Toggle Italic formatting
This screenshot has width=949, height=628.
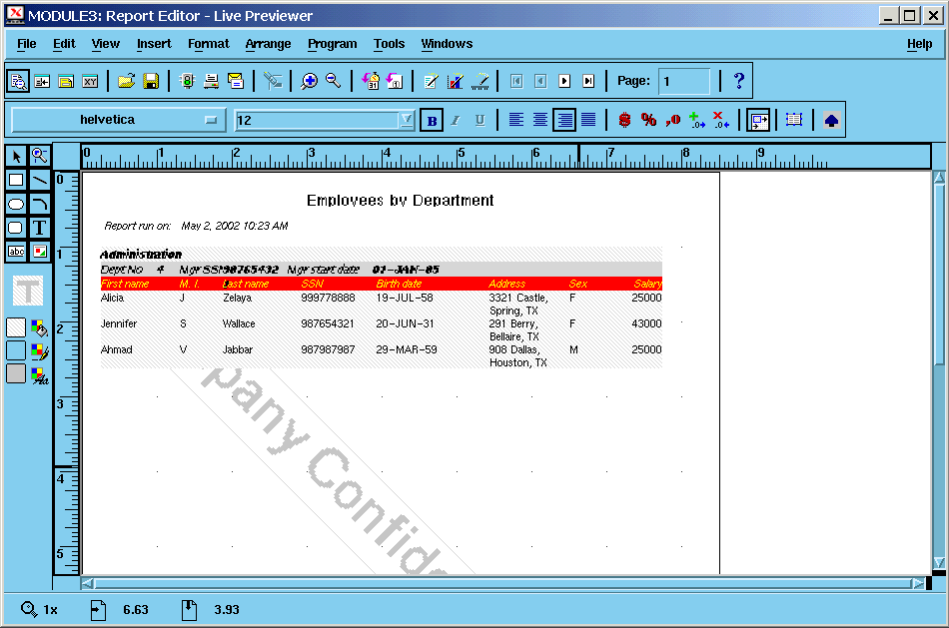[456, 121]
